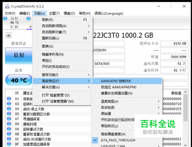The width and height of the screenshot is (192, 147).
Task: Open 健康状态阈值设置(H) entry
Action: [127, 93]
